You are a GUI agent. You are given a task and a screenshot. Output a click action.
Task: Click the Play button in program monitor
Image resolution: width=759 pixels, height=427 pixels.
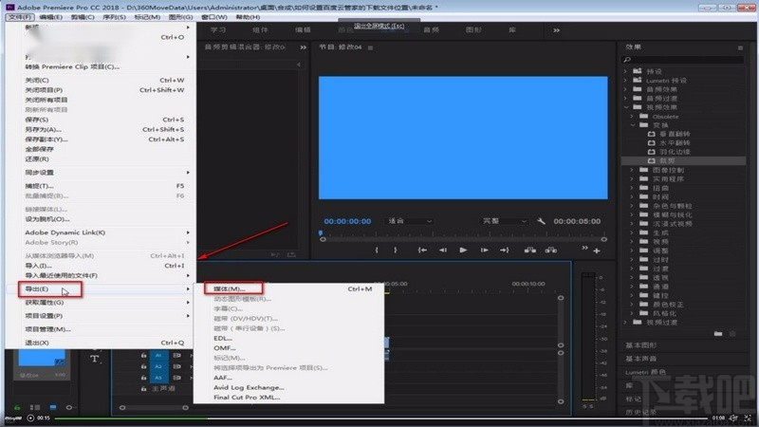point(463,251)
